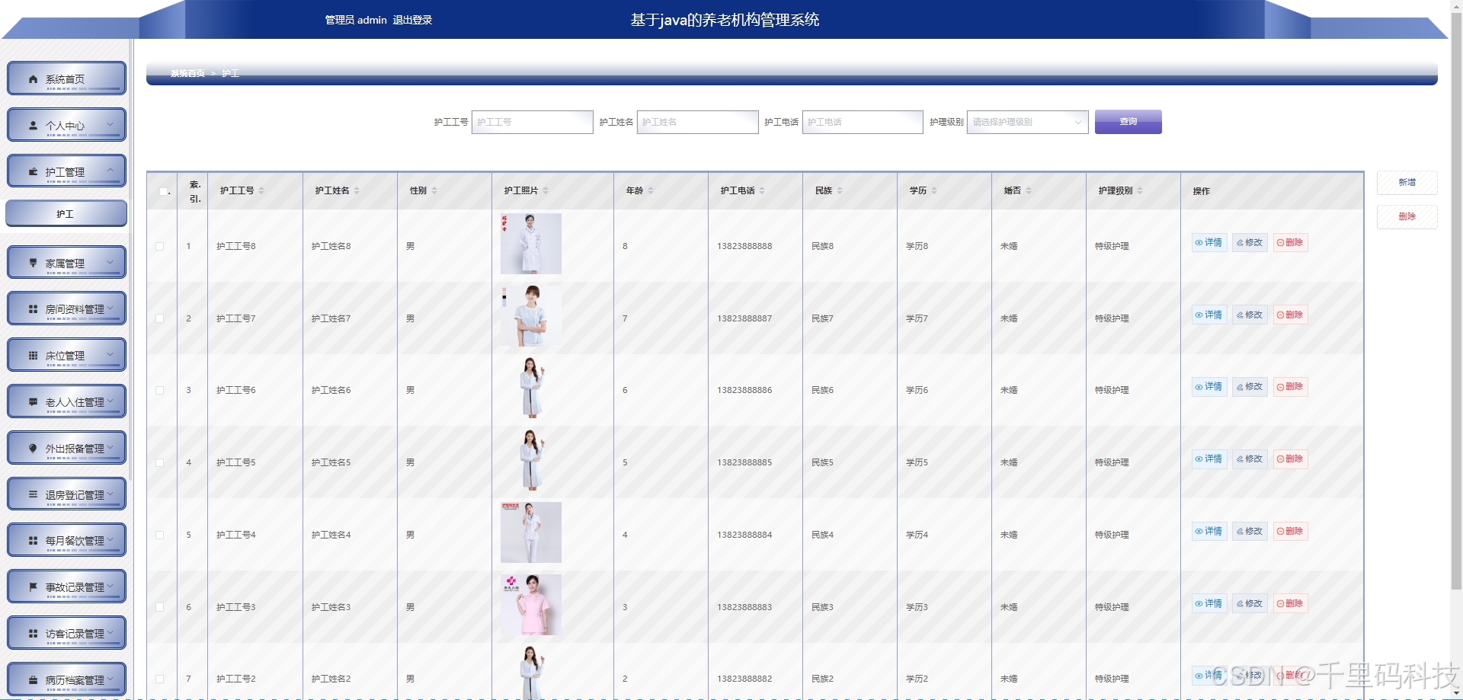Click the person icon beside 个人中心
The height and width of the screenshot is (700, 1463).
coord(33,126)
